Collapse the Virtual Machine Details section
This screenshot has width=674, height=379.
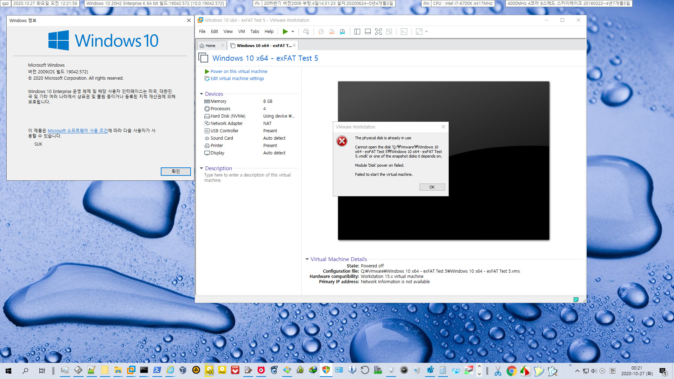pos(307,259)
